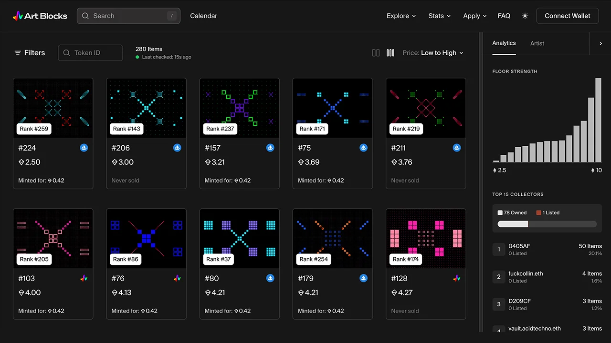Click the Rank #37 badge
The image size is (611, 343).
pyautogui.click(x=219, y=259)
